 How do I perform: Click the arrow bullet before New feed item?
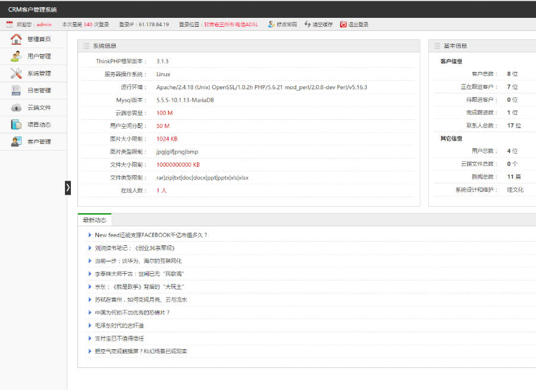click(89, 235)
